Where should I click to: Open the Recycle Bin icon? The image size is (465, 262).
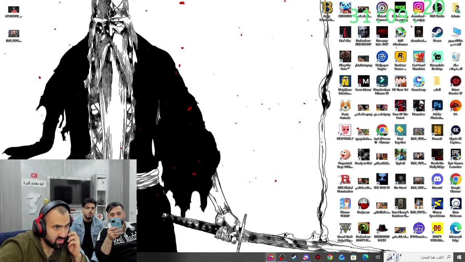pos(456,60)
